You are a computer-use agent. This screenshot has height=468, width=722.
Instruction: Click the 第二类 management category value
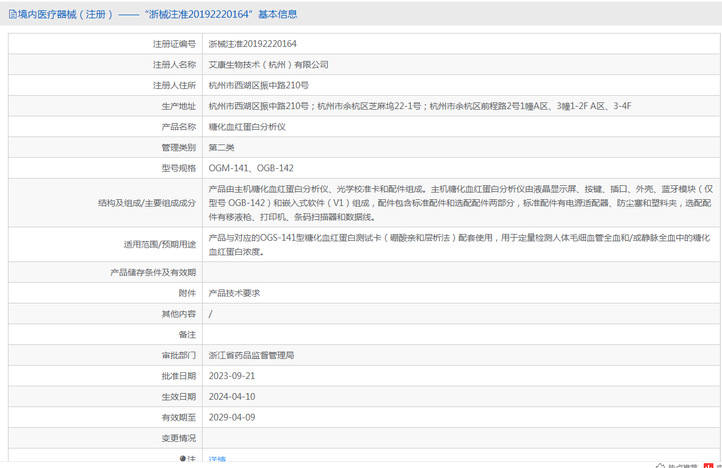[x=222, y=147]
